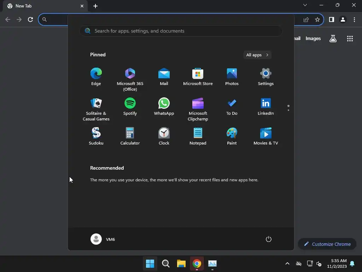
Task: Toggle Chrome side panel
Action: pyautogui.click(x=332, y=20)
